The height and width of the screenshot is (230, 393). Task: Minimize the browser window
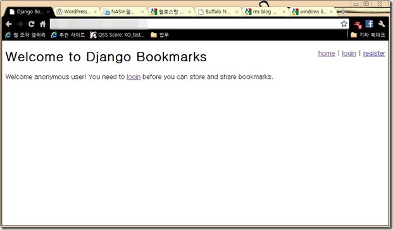(356, 4)
